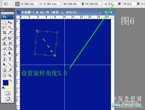Swap foreground and background colors
The width and height of the screenshot is (145, 110).
tap(11, 80)
